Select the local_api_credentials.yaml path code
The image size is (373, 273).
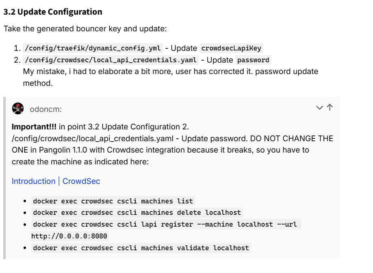click(x=111, y=60)
